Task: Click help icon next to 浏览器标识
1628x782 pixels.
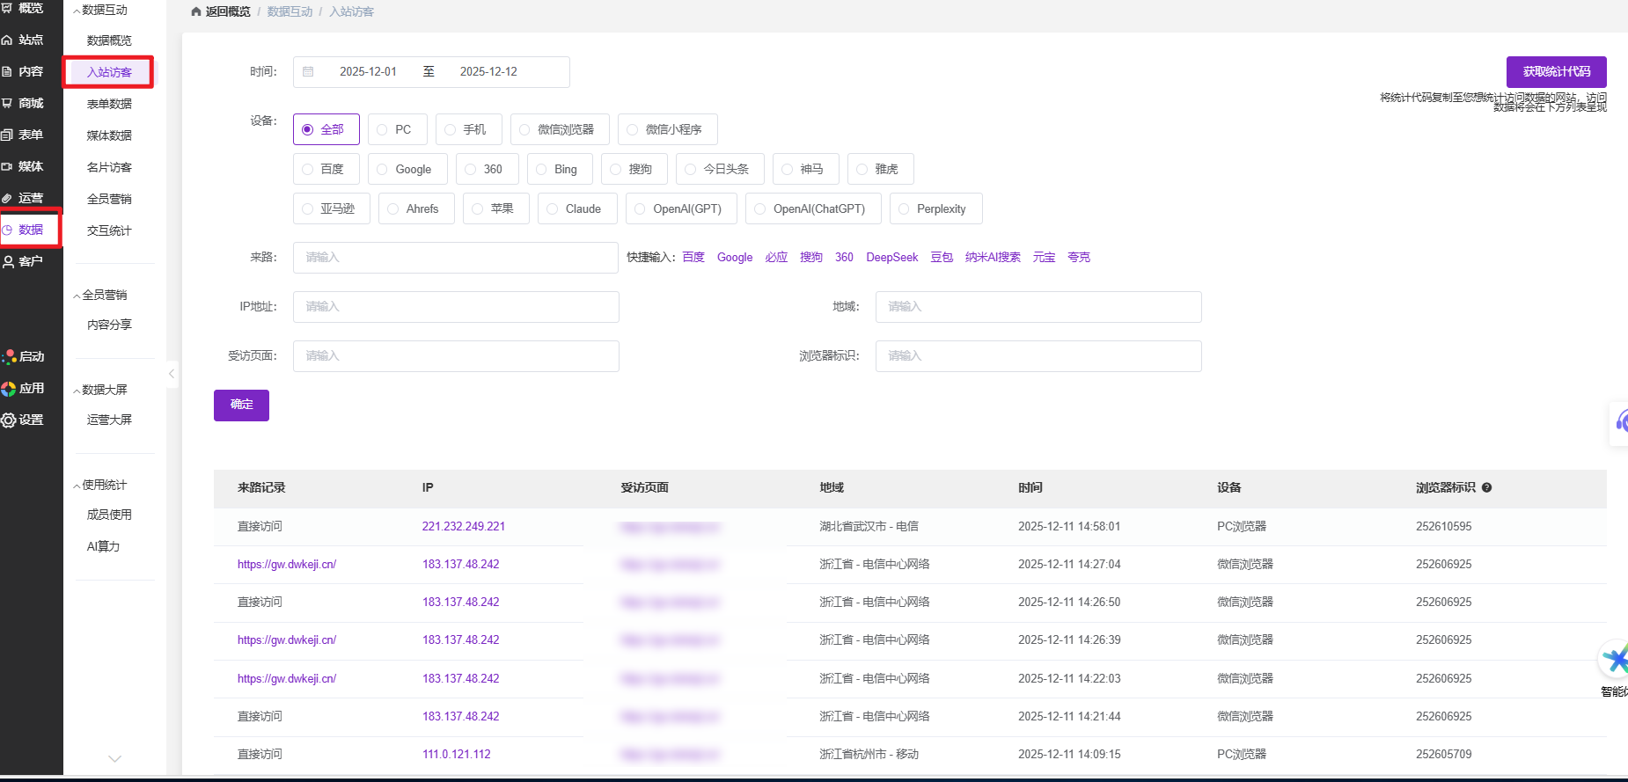Action: click(1486, 487)
